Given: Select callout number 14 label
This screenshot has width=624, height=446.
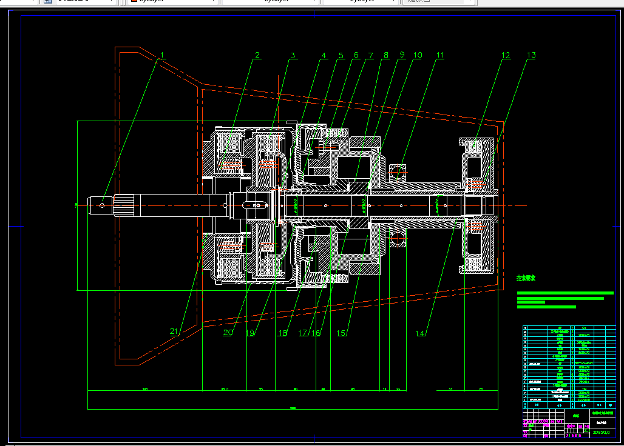Looking at the screenshot, I should pos(421,333).
